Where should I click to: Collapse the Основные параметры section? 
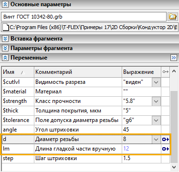[5, 5]
